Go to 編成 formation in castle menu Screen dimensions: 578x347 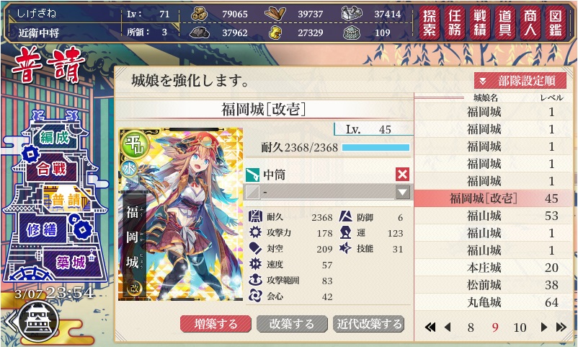pos(55,138)
